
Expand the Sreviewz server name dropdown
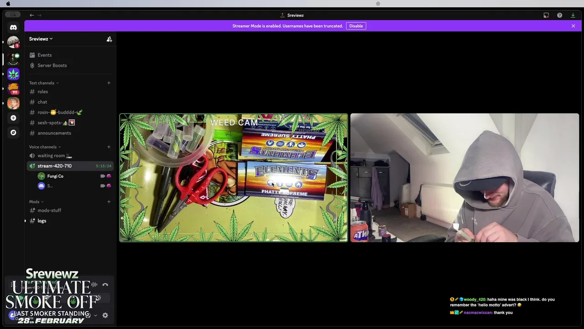41,39
